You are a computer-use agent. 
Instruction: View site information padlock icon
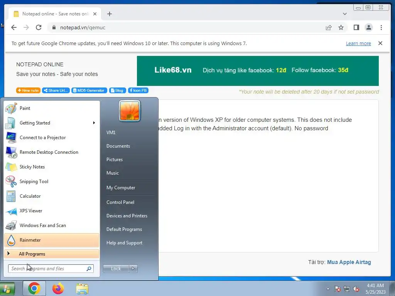pos(54,27)
